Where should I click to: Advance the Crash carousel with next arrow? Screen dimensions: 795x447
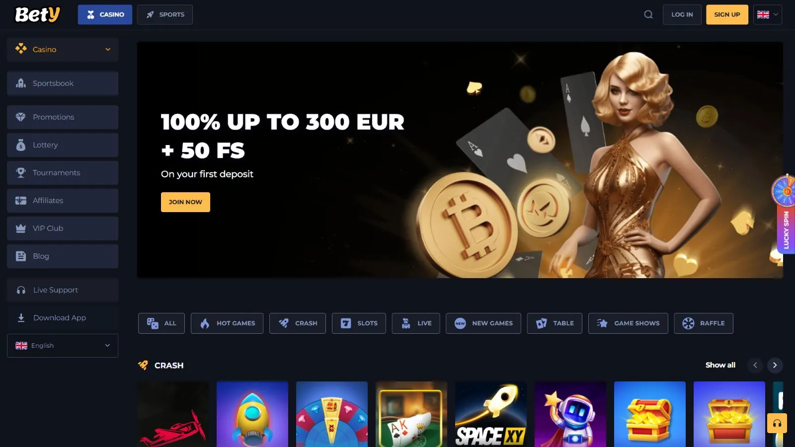[x=775, y=365]
